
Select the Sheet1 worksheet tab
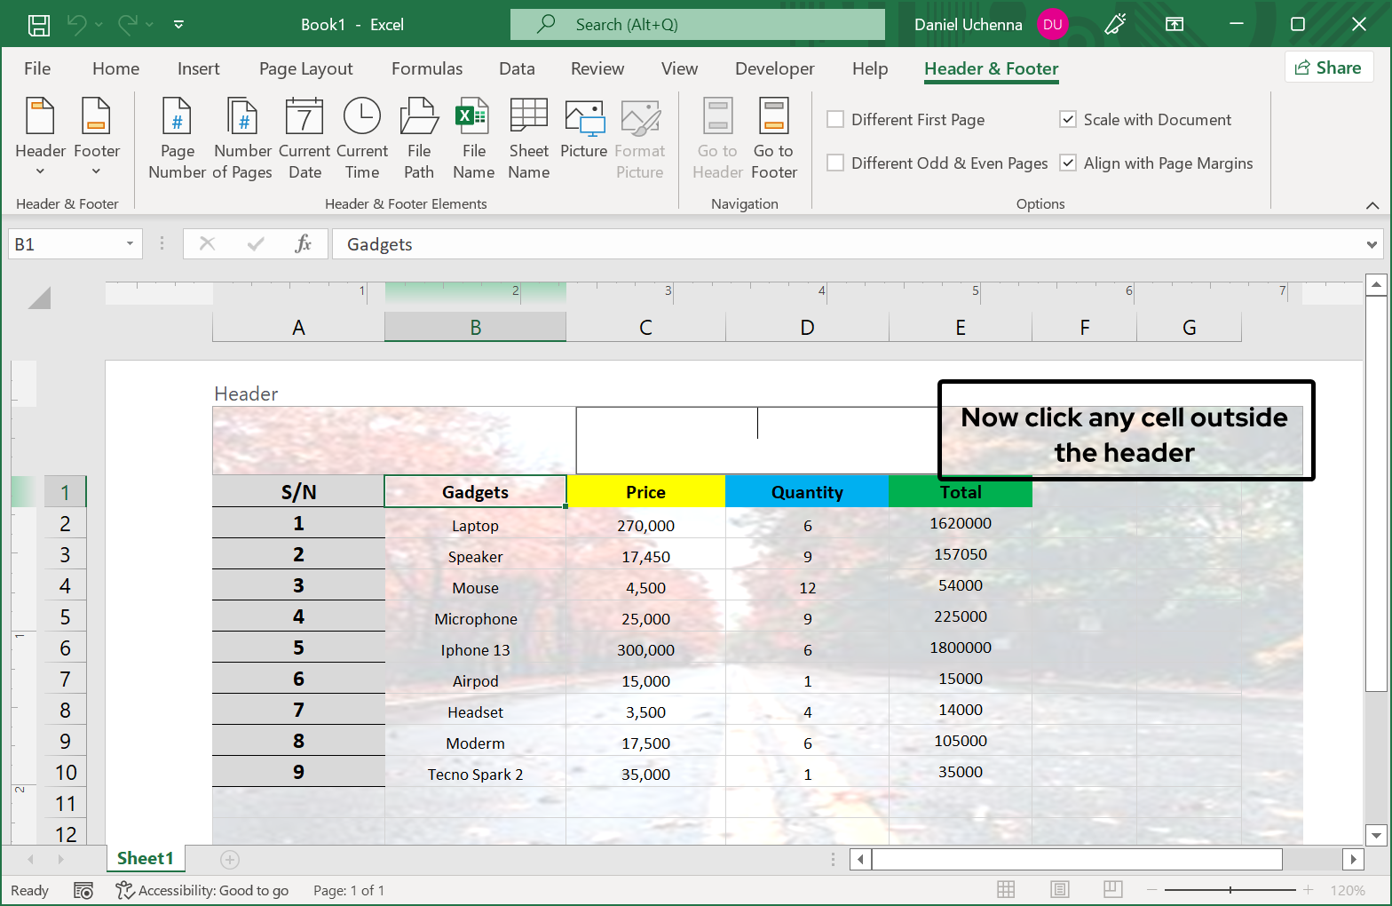click(x=145, y=858)
